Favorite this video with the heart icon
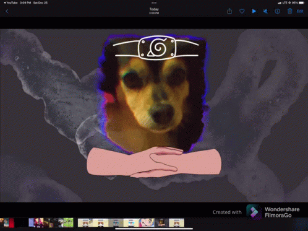 point(242,11)
